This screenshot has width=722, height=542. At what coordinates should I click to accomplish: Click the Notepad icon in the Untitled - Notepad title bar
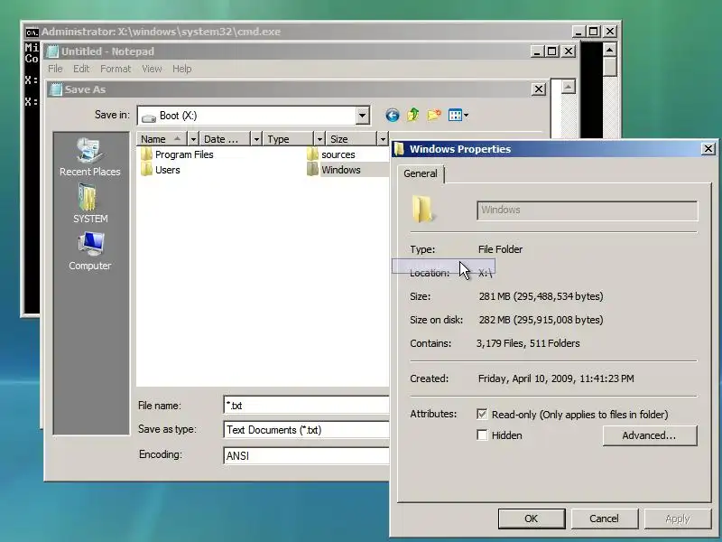point(52,51)
